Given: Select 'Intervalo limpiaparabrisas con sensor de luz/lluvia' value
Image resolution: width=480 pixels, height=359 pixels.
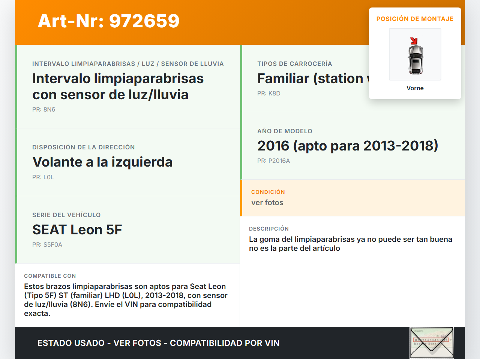Looking at the screenshot, I should point(118,86).
